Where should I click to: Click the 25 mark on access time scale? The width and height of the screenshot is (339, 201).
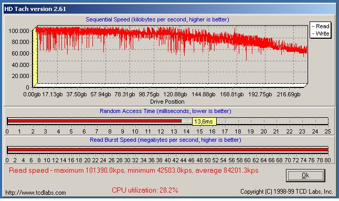point(328,131)
